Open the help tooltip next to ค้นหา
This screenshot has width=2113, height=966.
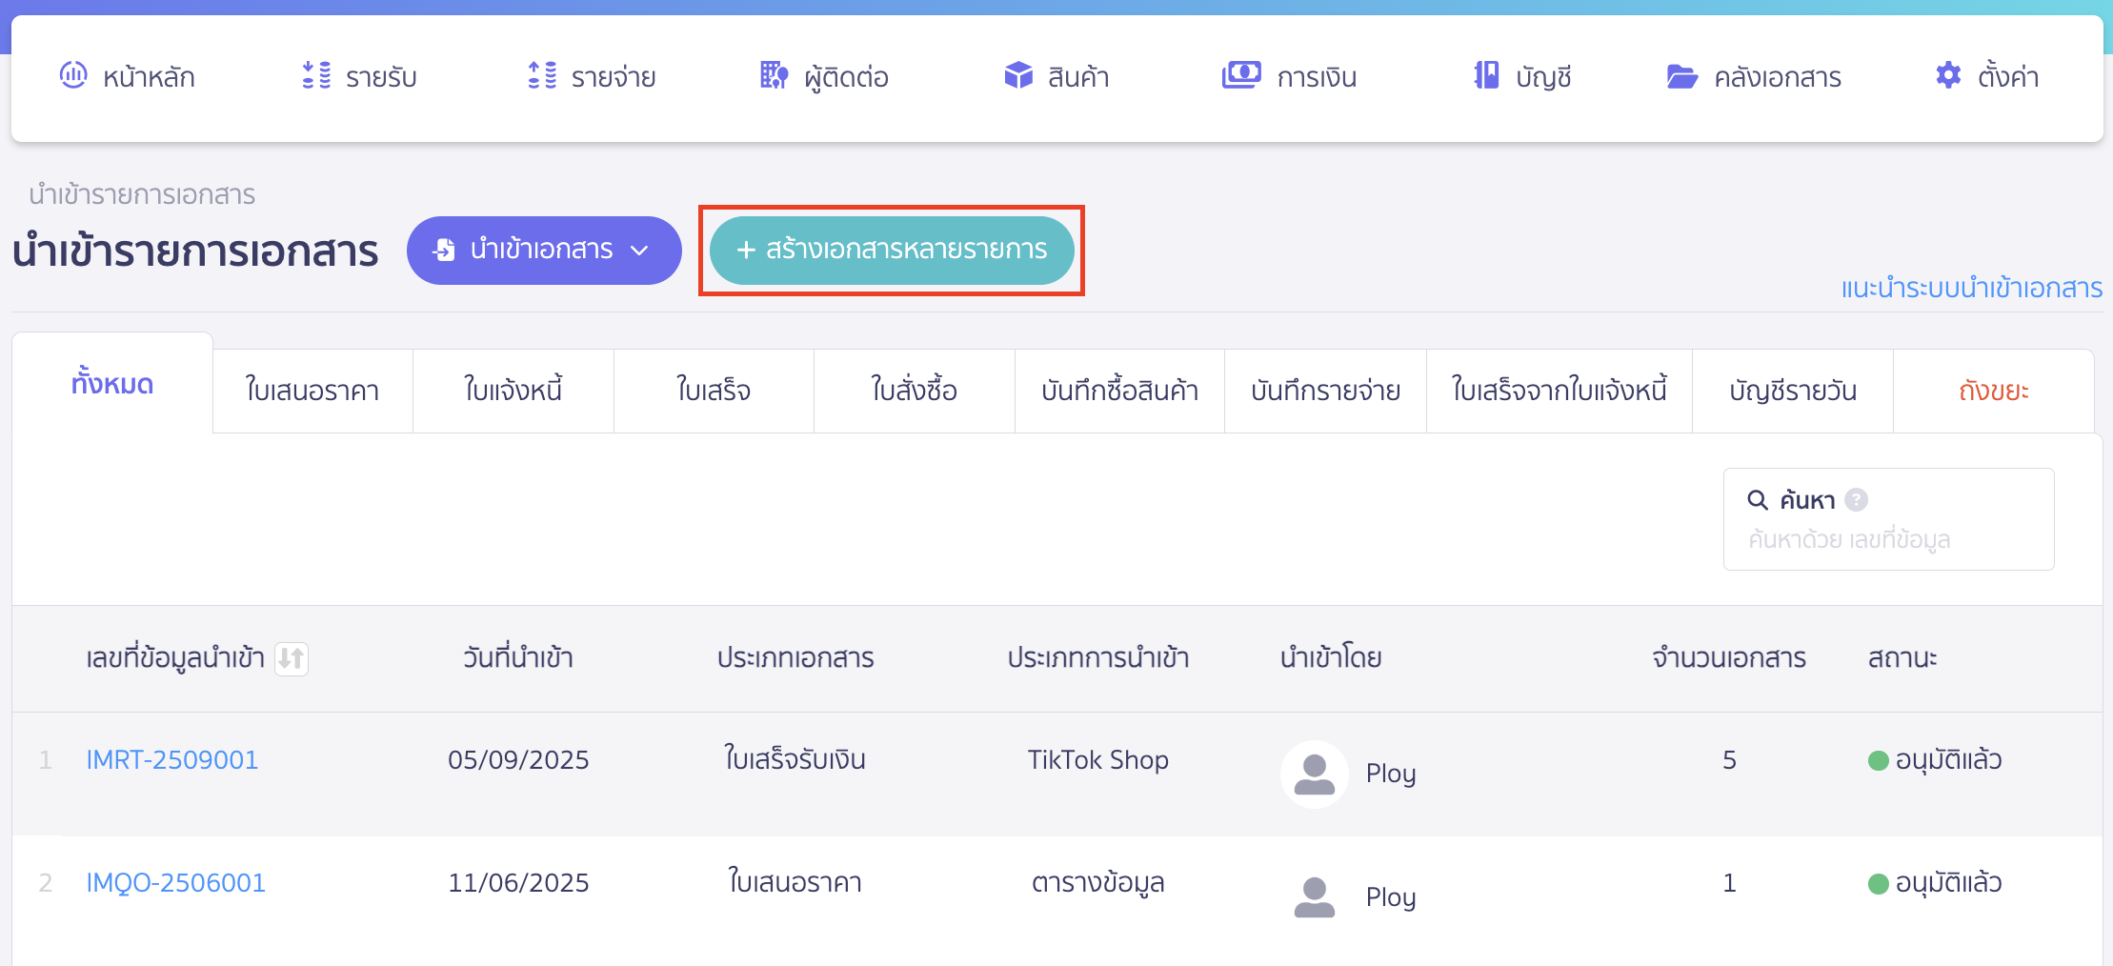[x=1859, y=499]
